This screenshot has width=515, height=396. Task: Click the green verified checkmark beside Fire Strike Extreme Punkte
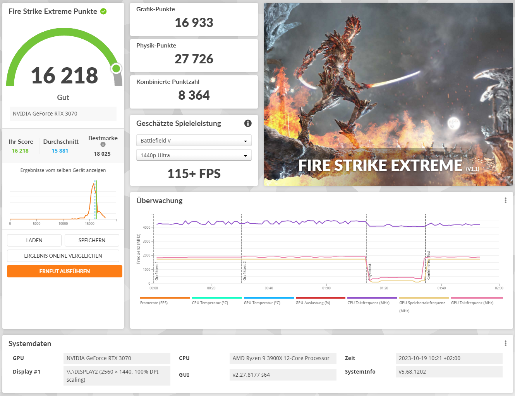coord(103,11)
